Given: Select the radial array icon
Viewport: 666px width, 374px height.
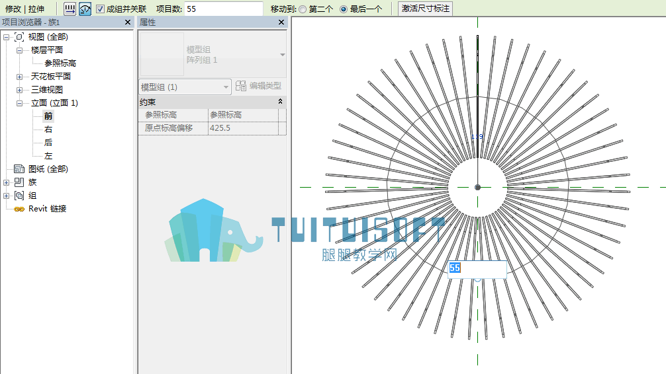Looking at the screenshot, I should click(85, 9).
